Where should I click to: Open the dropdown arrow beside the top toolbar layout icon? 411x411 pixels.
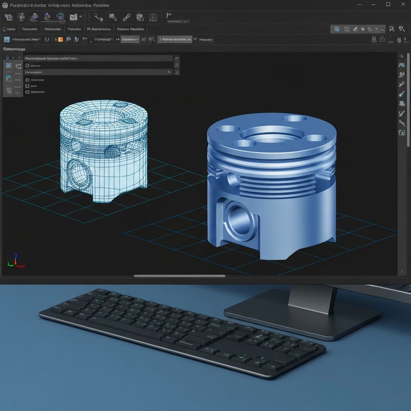click(x=81, y=17)
